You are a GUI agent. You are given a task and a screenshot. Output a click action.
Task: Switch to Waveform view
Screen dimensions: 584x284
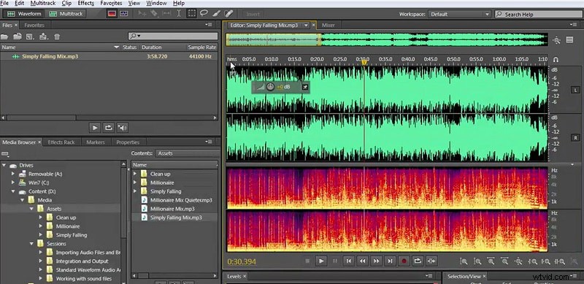[x=25, y=14]
